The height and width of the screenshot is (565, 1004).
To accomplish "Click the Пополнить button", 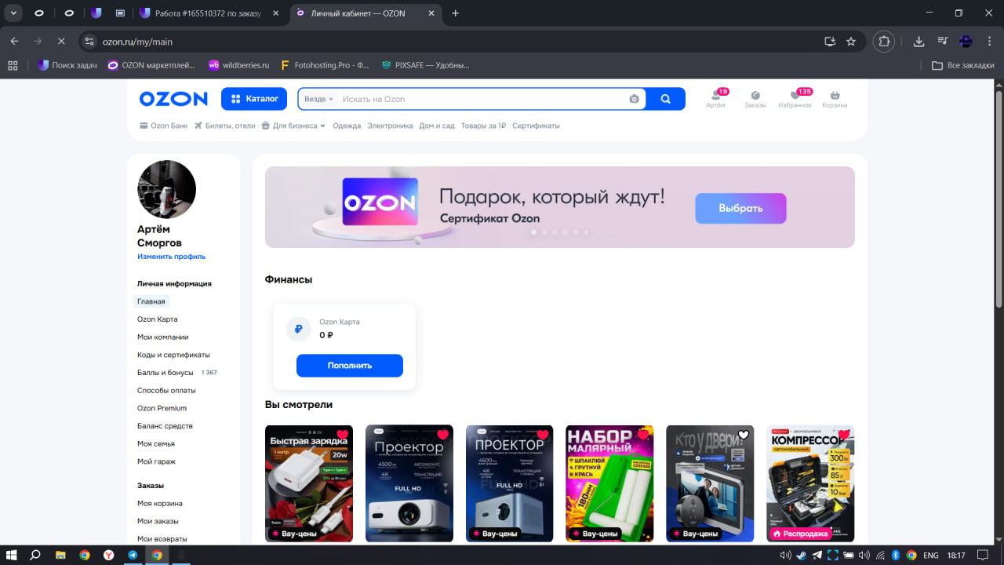I will [x=350, y=366].
